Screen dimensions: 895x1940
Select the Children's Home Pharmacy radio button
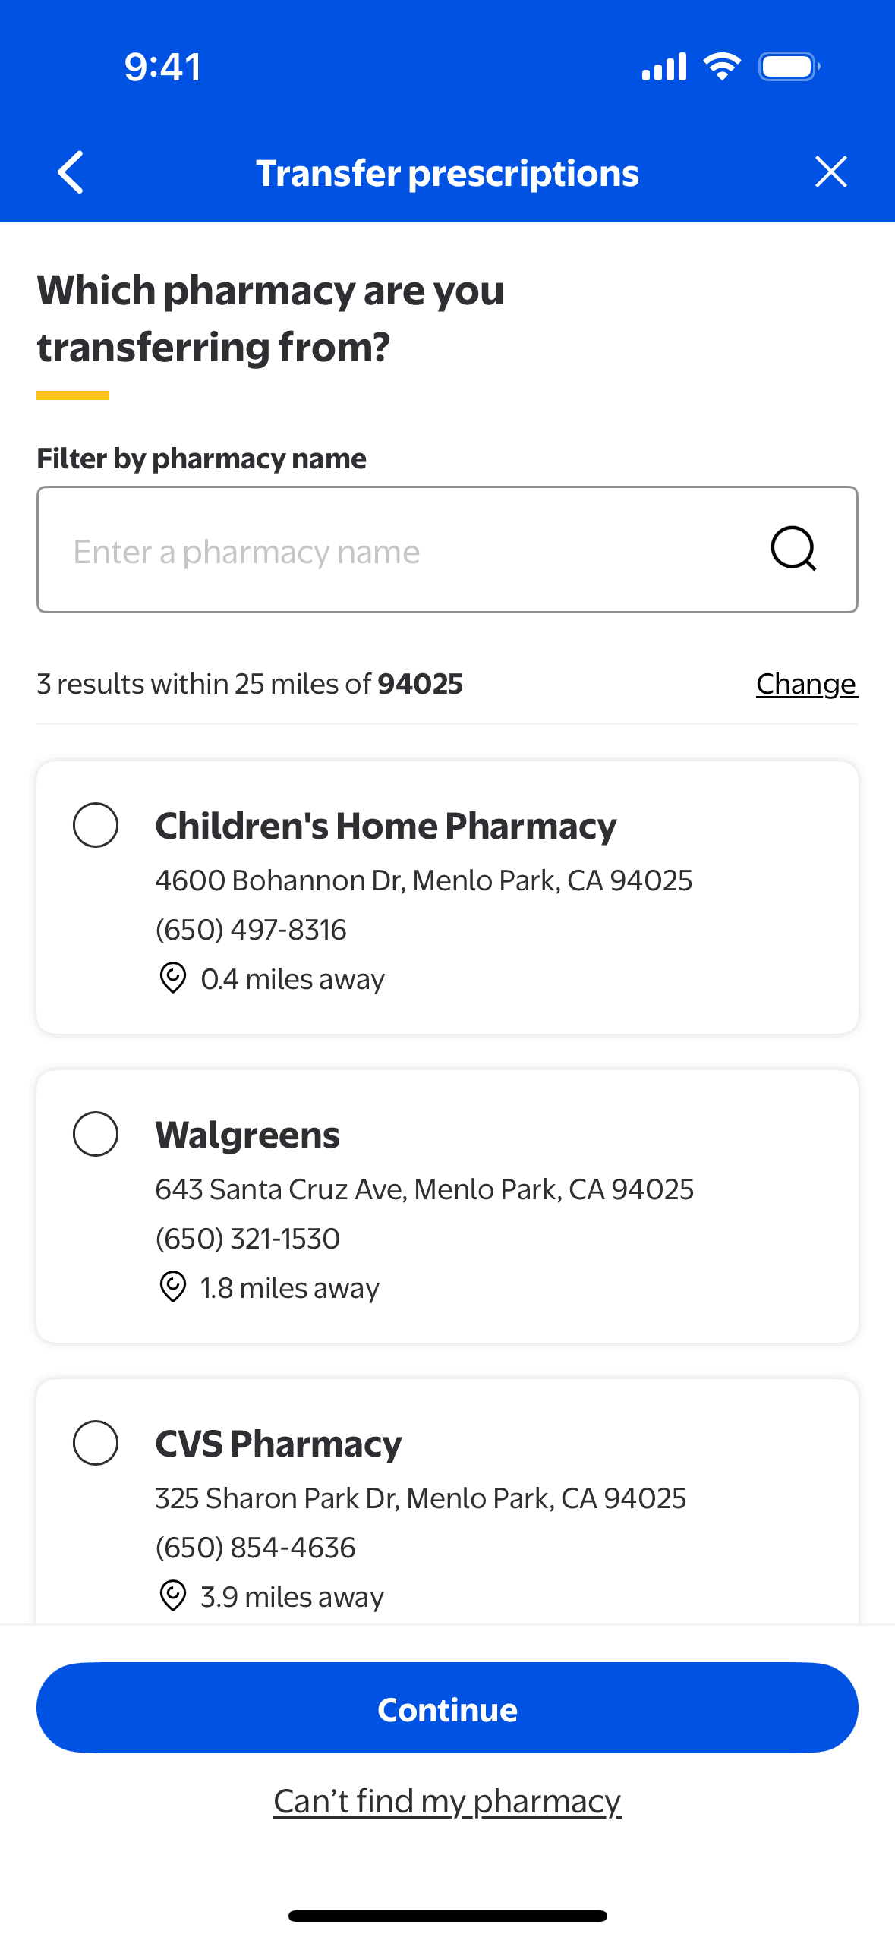[x=96, y=825]
